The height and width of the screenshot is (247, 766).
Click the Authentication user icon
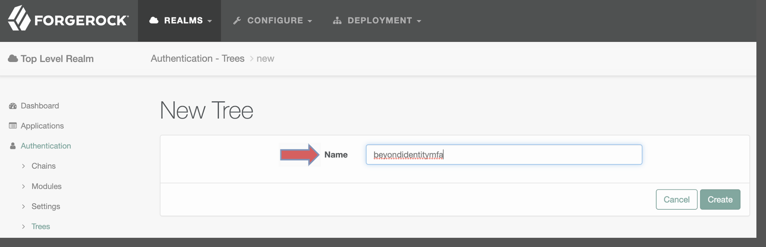13,146
